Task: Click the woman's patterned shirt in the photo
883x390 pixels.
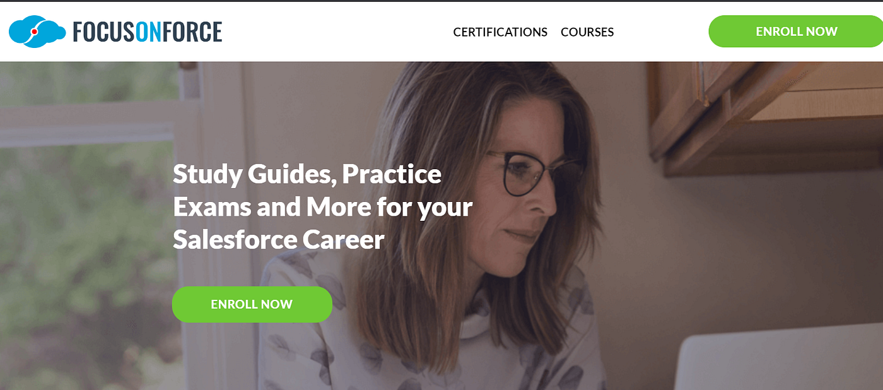Action: pos(429,341)
